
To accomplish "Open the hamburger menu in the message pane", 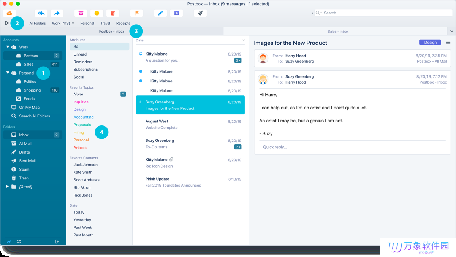I will (448, 43).
